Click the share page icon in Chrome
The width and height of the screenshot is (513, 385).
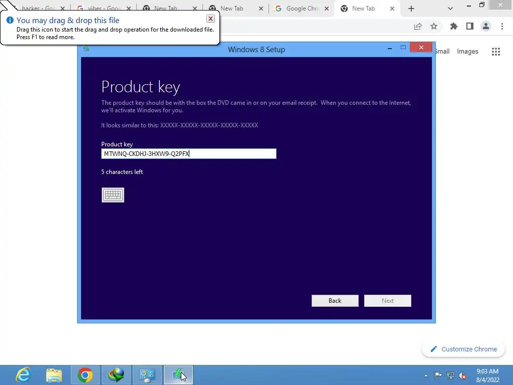point(418,27)
